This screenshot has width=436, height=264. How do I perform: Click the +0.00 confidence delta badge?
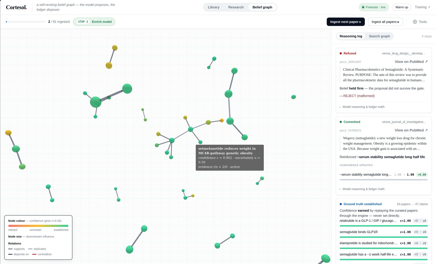[x=422, y=175]
